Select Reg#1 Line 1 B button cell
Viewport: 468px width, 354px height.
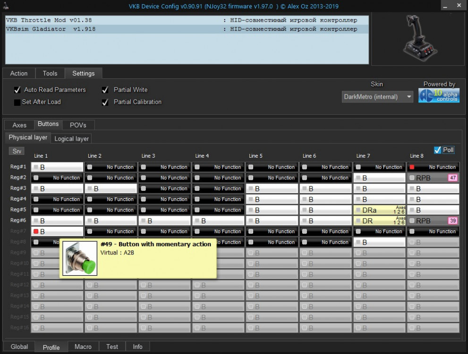[x=57, y=167]
